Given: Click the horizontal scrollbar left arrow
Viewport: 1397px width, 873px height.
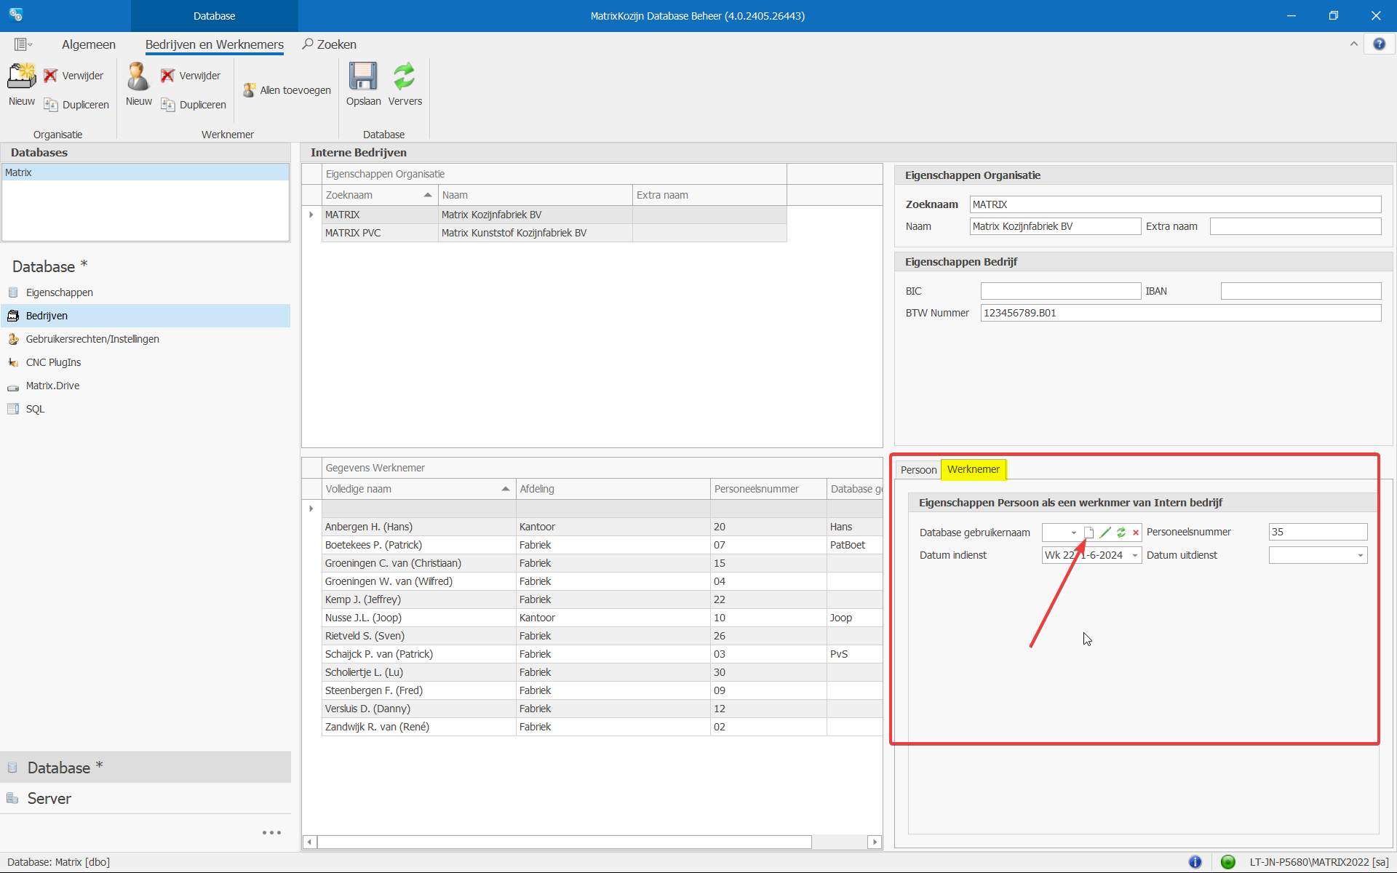Looking at the screenshot, I should [x=310, y=842].
